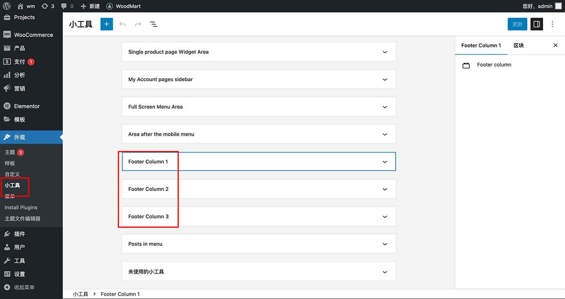Open the wm site home link
Image resolution: width=565 pixels, height=299 pixels.
tap(26, 6)
